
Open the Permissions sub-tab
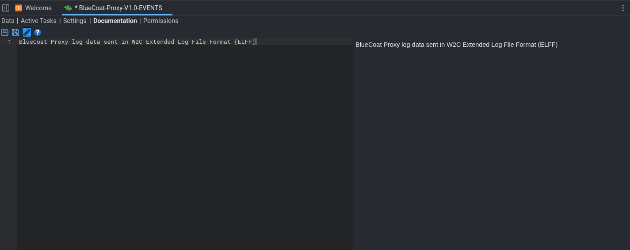(161, 21)
